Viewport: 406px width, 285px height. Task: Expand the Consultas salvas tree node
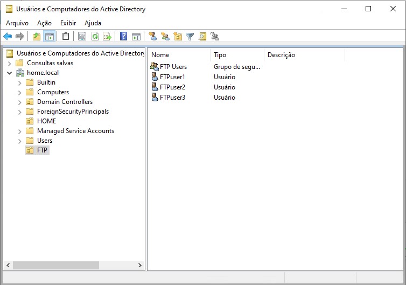(10, 63)
